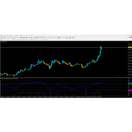
Task: Switch to the H1 timeframe
Action: pos(36,40)
